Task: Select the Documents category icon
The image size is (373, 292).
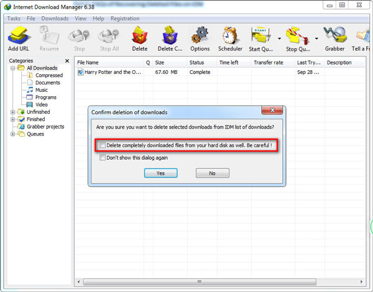Action: [x=30, y=83]
